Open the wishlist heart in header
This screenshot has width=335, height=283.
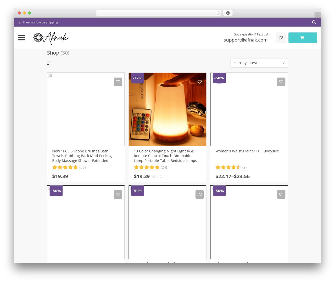coord(281,38)
